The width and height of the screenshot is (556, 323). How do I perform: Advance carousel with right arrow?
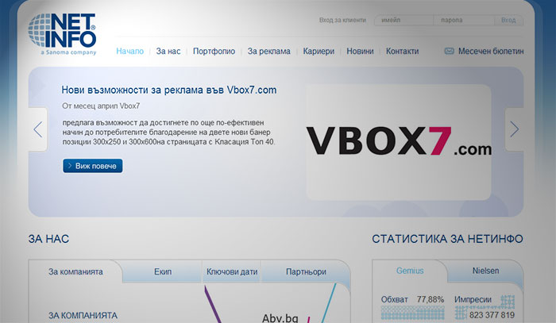coord(514,129)
